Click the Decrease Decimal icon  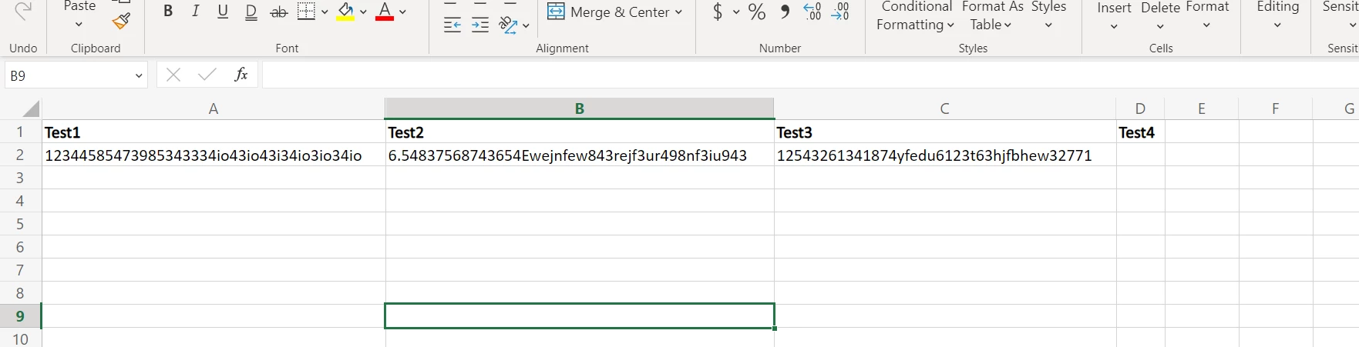point(840,12)
